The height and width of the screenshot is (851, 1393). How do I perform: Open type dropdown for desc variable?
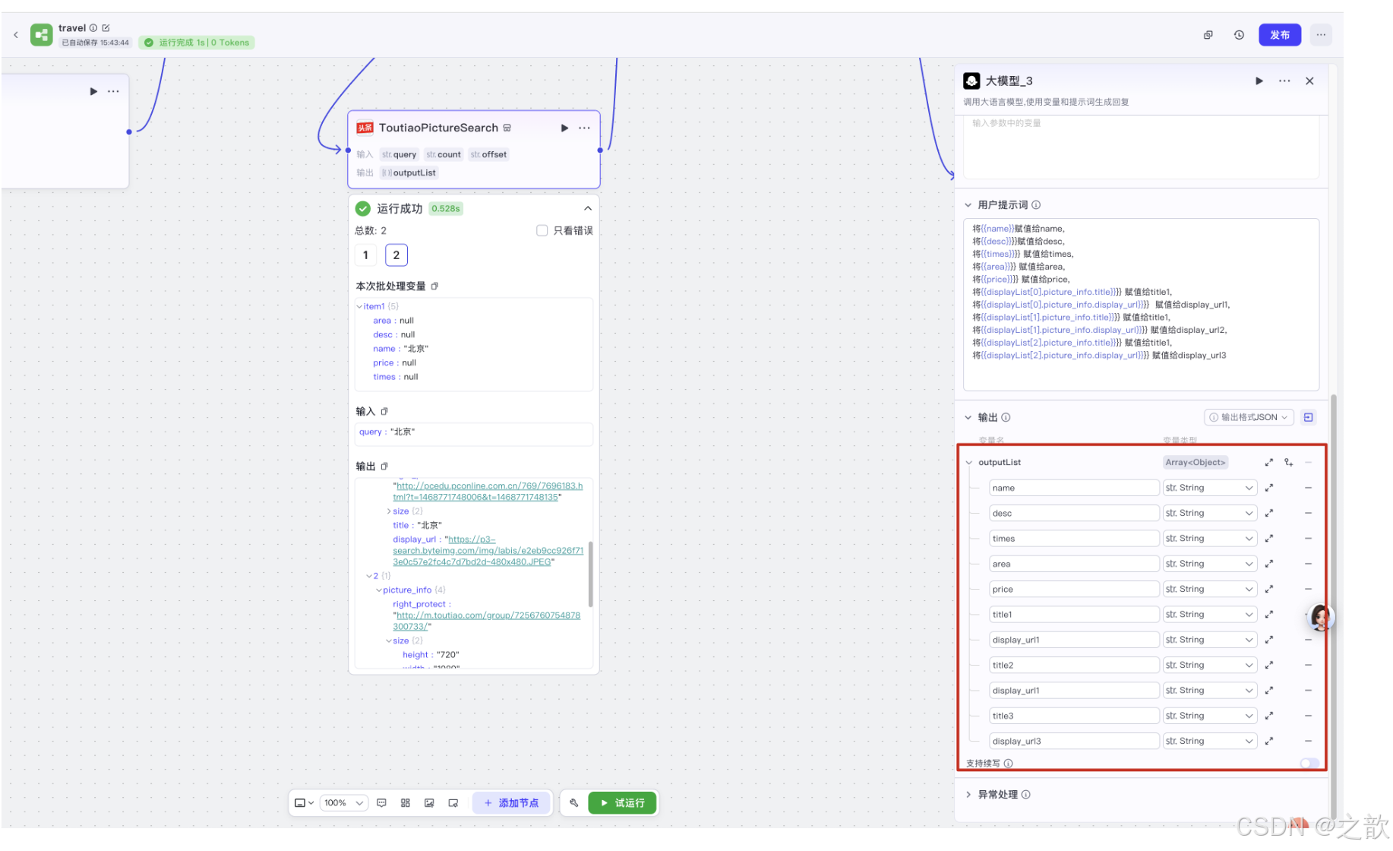[x=1209, y=513]
